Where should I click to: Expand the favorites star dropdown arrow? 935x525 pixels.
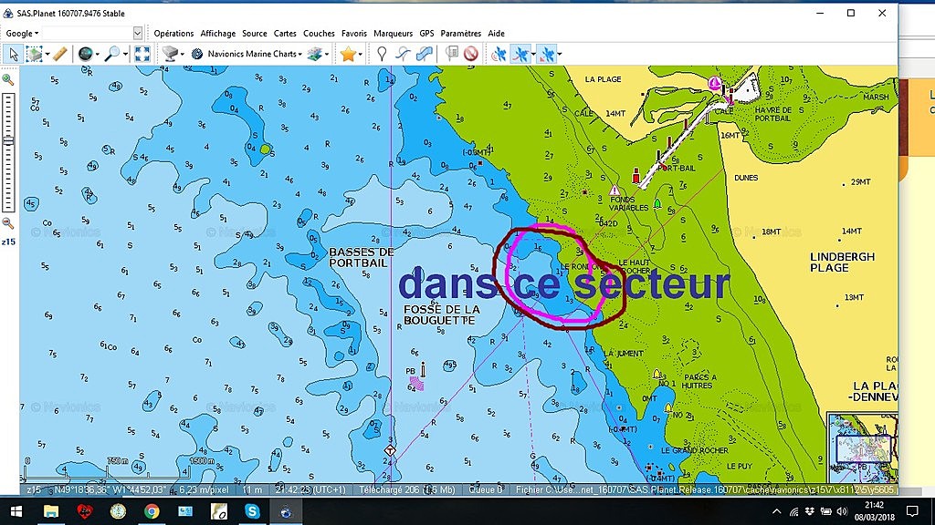point(361,54)
